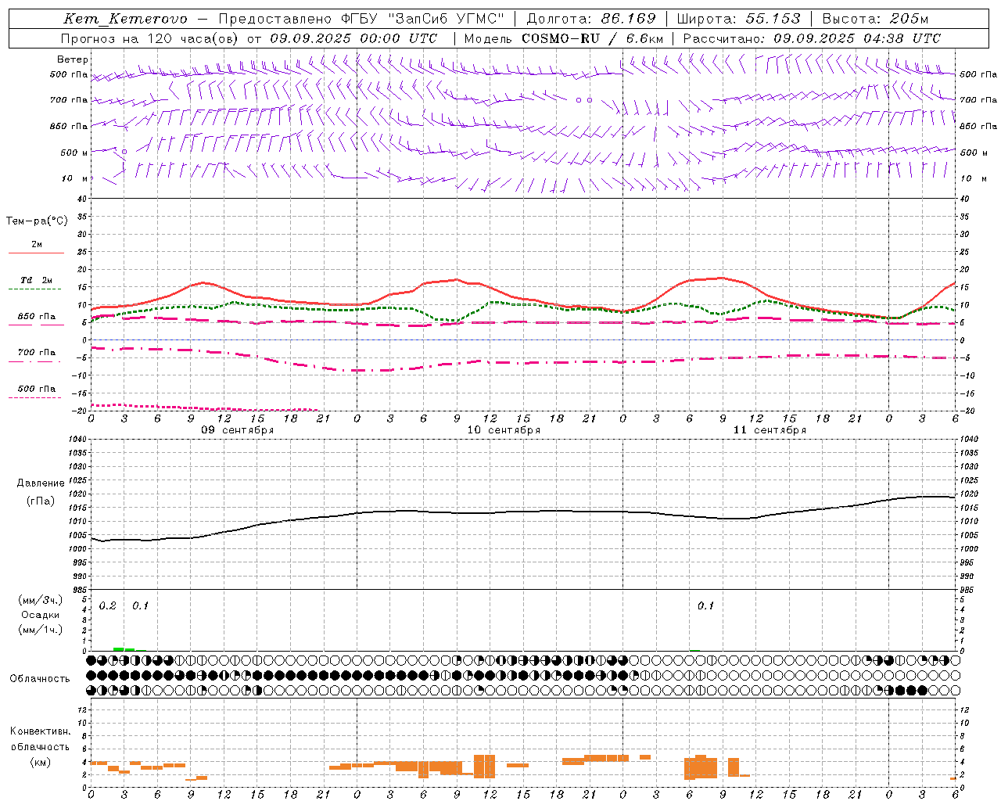
Task: Click the '10 м' wind level label on left
Action: coord(74,178)
